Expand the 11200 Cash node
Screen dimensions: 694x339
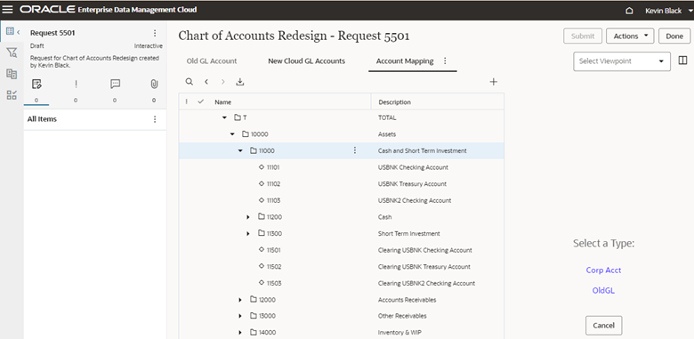coord(248,217)
